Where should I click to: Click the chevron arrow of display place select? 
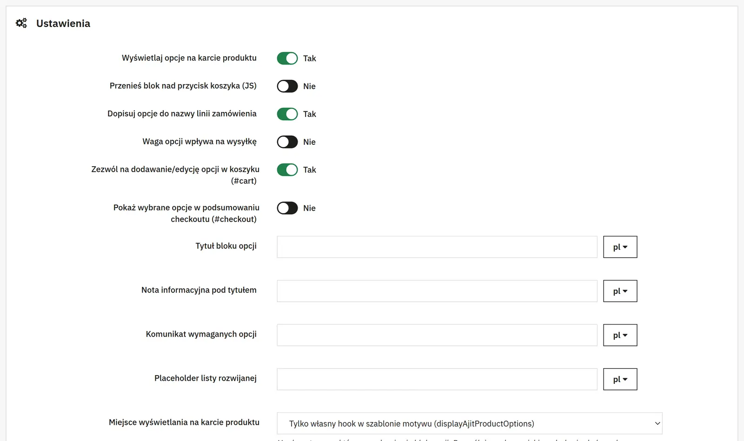point(658,423)
